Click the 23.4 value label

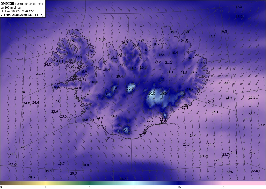[x=81, y=79]
